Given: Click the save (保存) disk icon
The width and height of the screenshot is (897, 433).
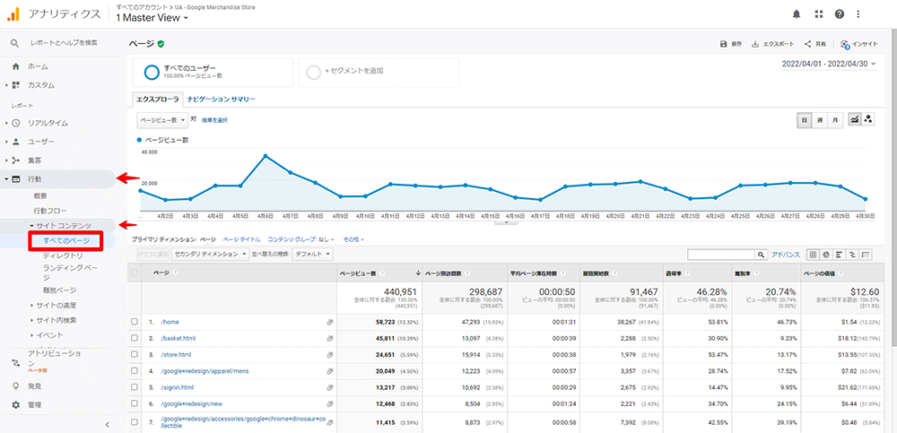Looking at the screenshot, I should 723,44.
